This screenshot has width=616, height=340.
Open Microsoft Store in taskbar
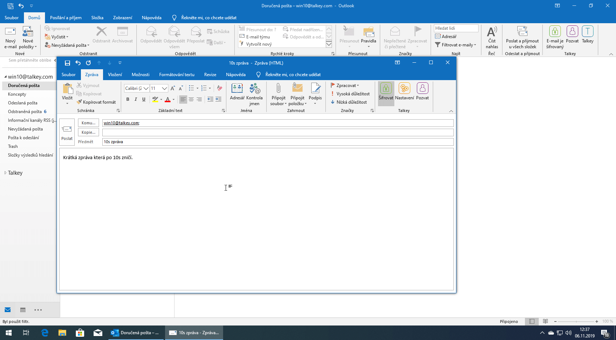80,332
